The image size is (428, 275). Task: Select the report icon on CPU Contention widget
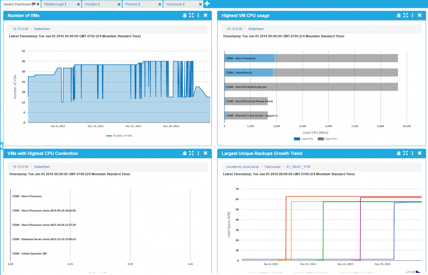(x=184, y=153)
